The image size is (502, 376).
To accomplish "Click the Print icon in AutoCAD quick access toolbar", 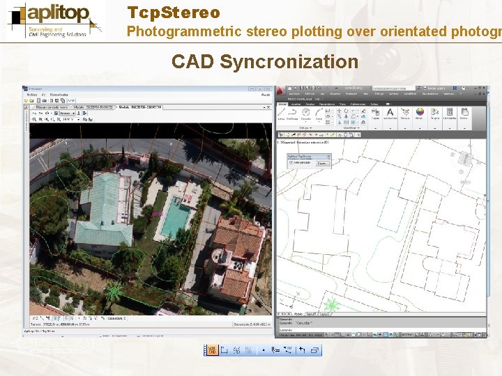I will pyautogui.click(x=314, y=88).
